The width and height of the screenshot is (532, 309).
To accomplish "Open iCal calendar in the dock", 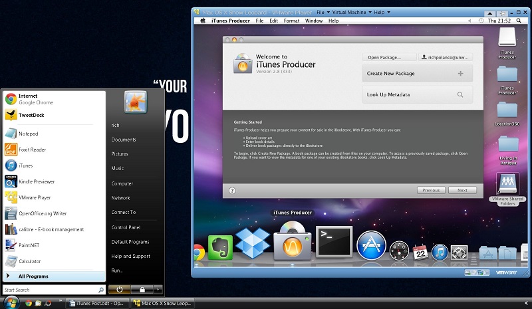I will tap(420, 253).
